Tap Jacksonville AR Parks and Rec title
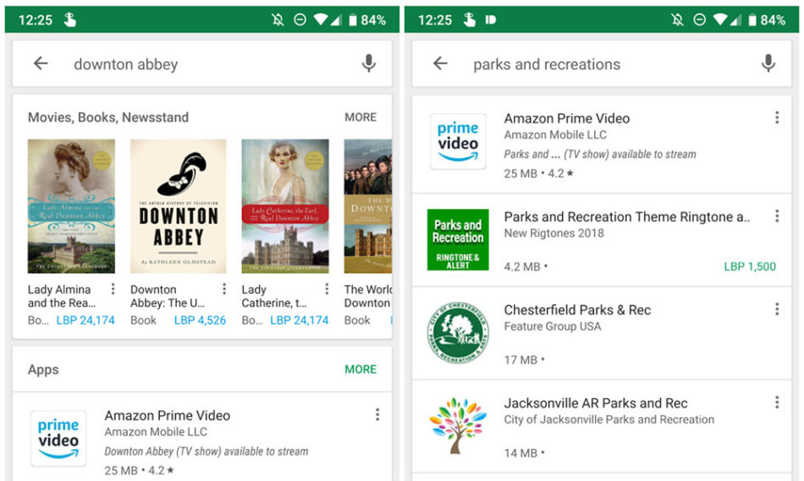The image size is (804, 481). (595, 403)
